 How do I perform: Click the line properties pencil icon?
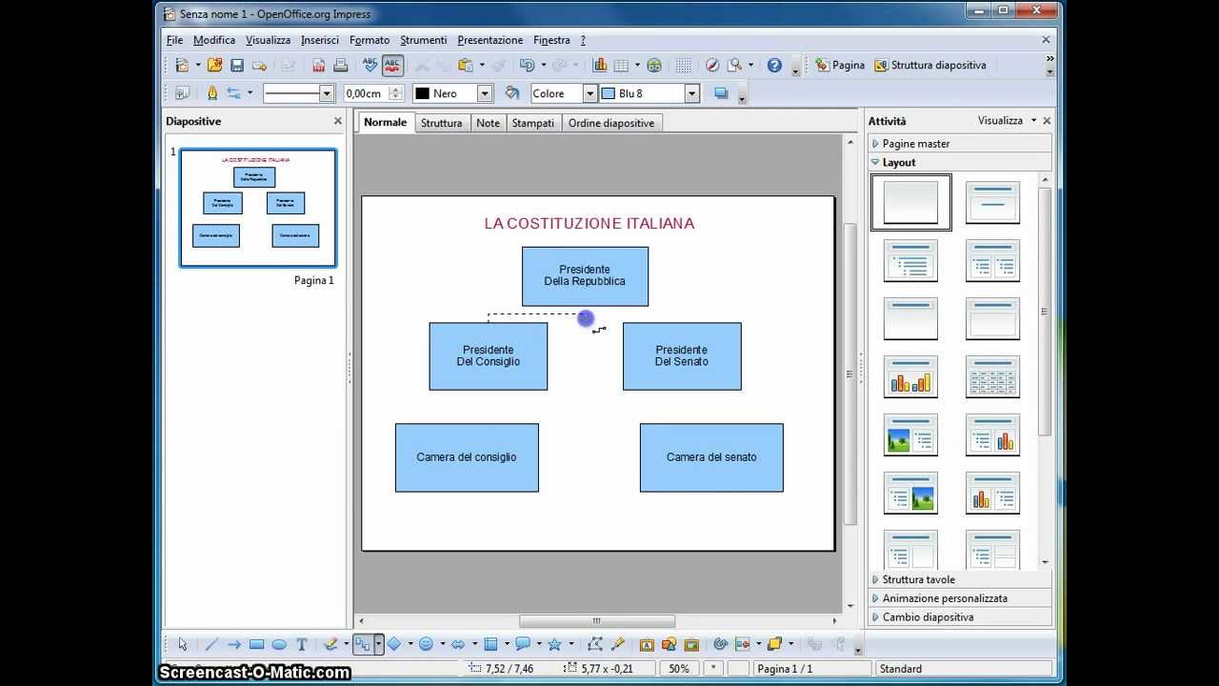(x=211, y=93)
